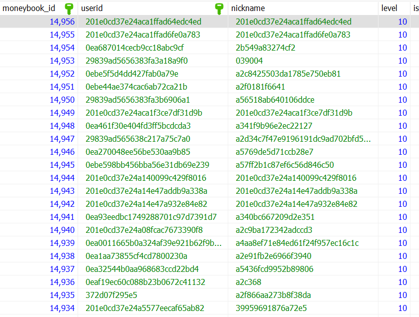Click truncated nickname starting with a2d34c7f47e

(x=303, y=139)
